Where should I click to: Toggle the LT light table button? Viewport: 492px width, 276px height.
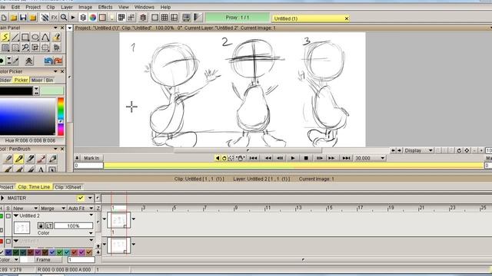pyautogui.click(x=49, y=225)
